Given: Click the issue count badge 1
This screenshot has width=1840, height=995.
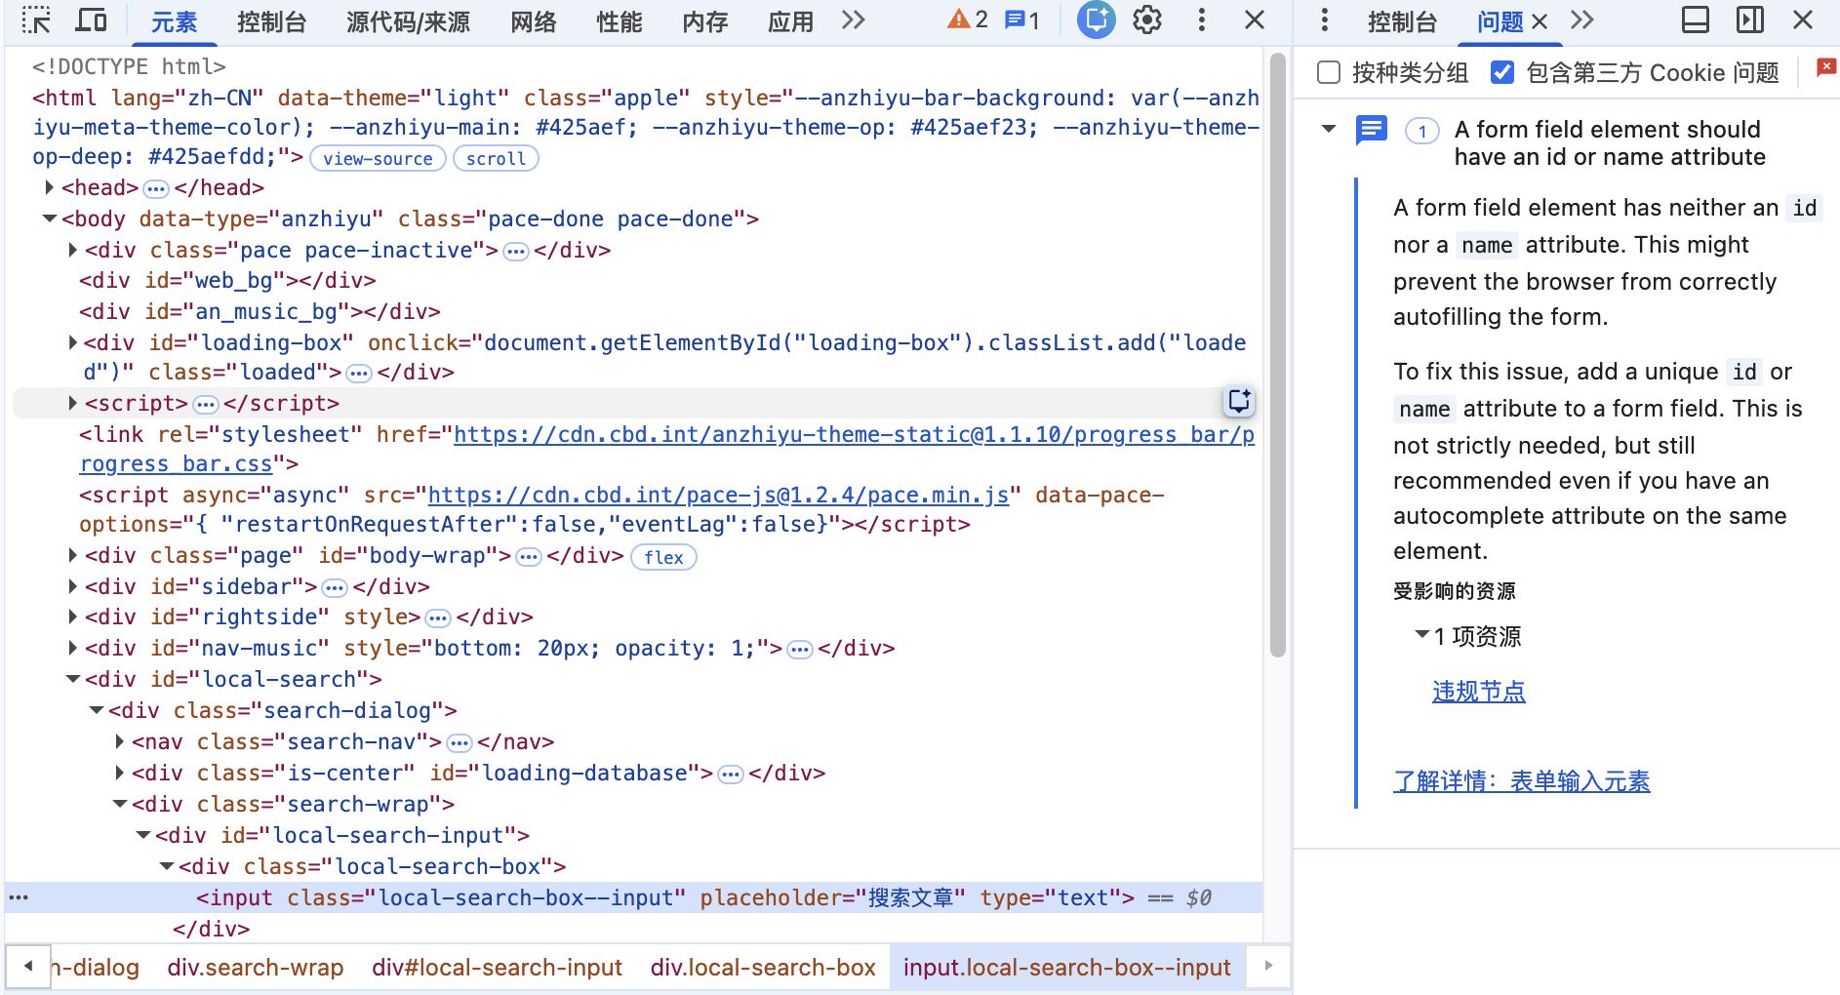Looking at the screenshot, I should (1422, 131).
